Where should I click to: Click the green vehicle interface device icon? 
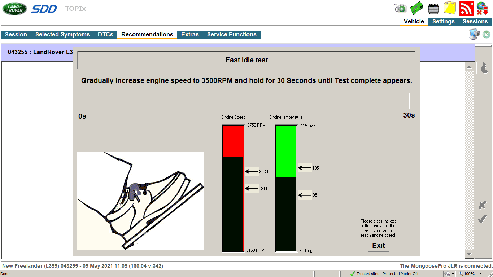417,8
